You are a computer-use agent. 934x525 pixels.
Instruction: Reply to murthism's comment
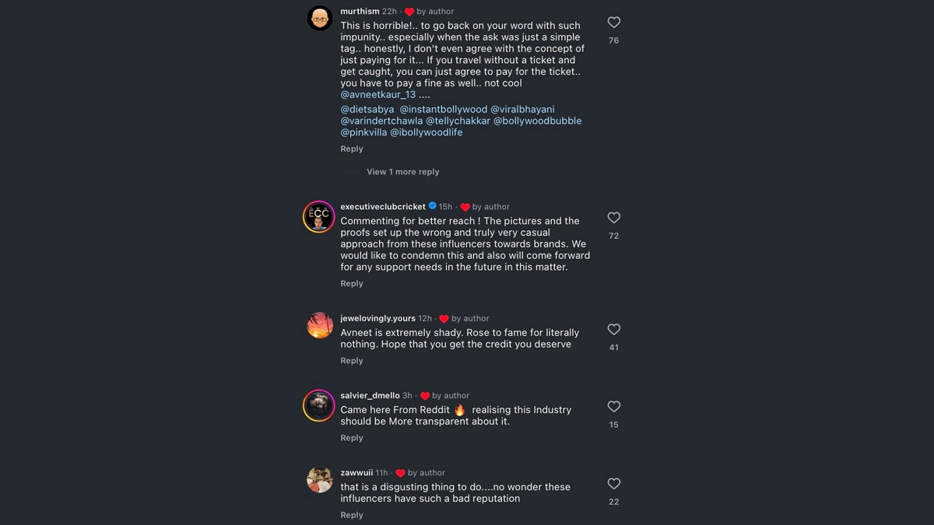pyautogui.click(x=352, y=149)
